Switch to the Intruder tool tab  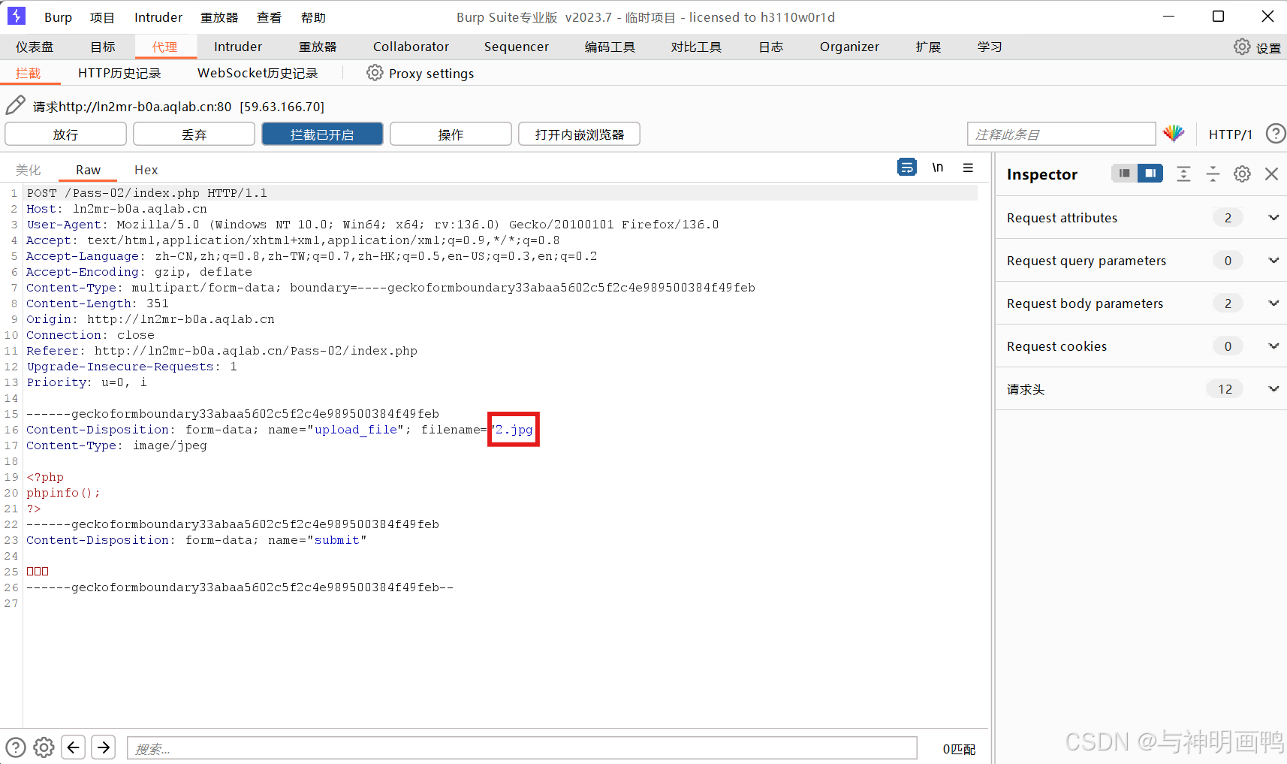click(x=238, y=47)
